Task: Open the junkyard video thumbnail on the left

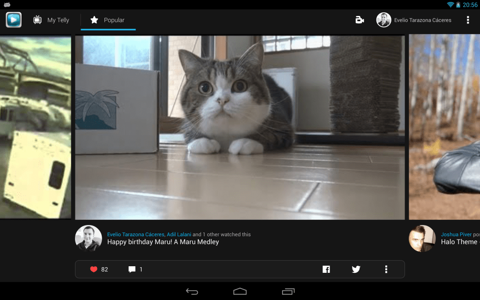Action: click(36, 127)
